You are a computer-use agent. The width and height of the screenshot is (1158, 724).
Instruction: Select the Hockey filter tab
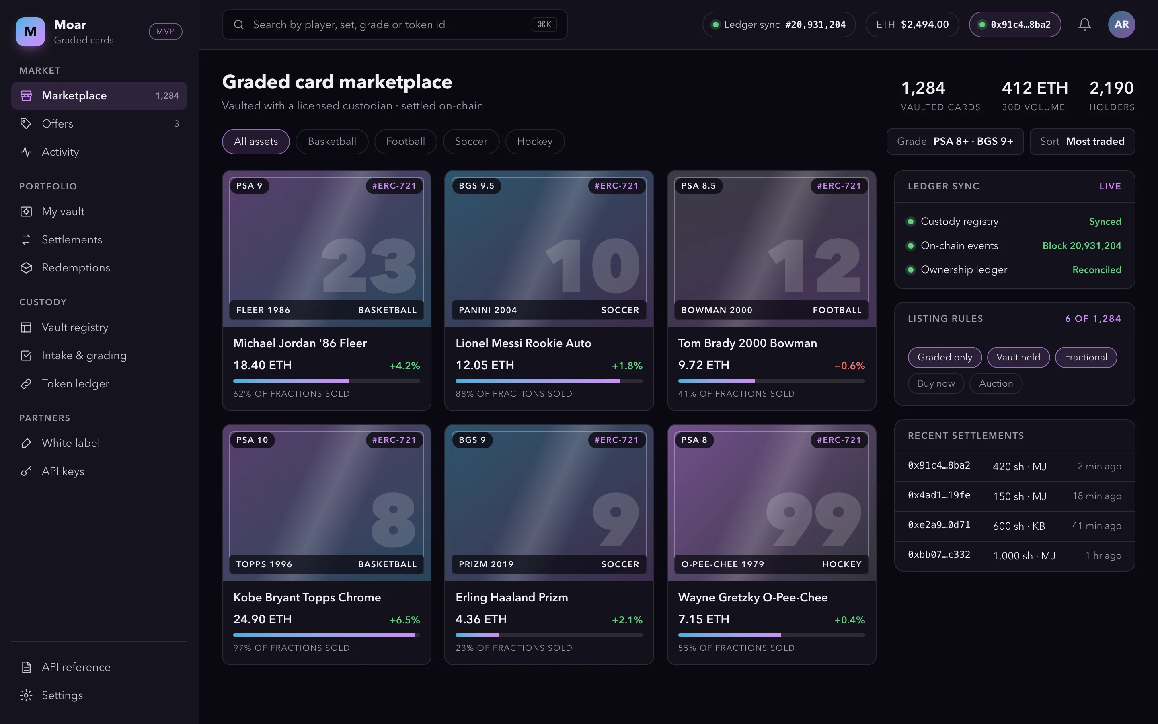[x=534, y=141]
